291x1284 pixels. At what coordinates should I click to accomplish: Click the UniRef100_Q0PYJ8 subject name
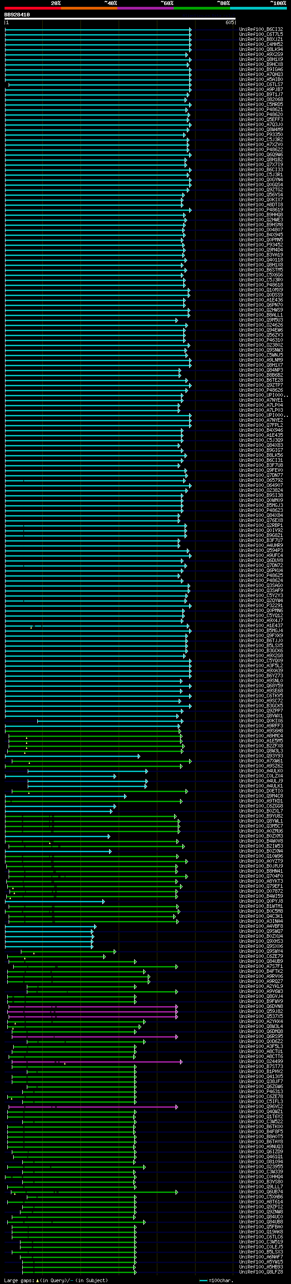pos(261,901)
